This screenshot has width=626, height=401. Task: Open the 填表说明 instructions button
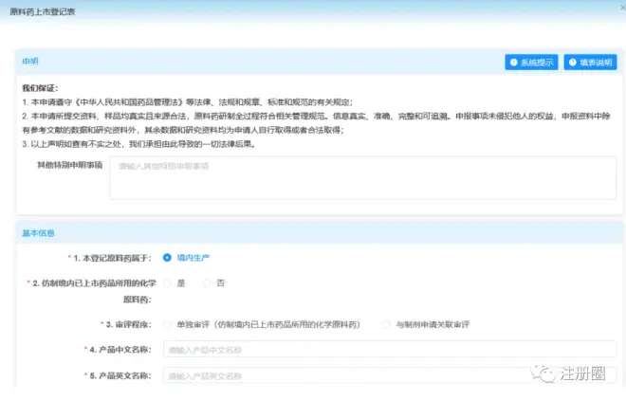coord(589,62)
